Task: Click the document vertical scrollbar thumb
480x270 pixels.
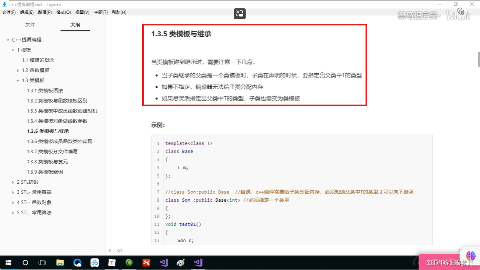Action: click(478, 59)
